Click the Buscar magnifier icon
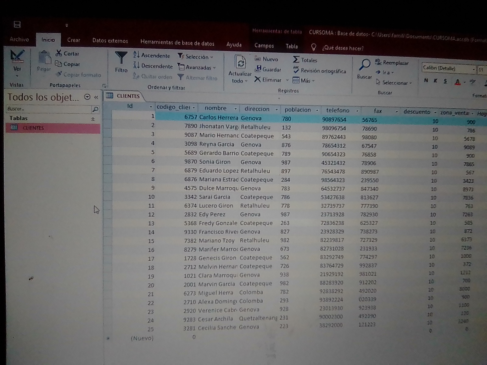Screen dimensions: 487x365 tap(364, 65)
